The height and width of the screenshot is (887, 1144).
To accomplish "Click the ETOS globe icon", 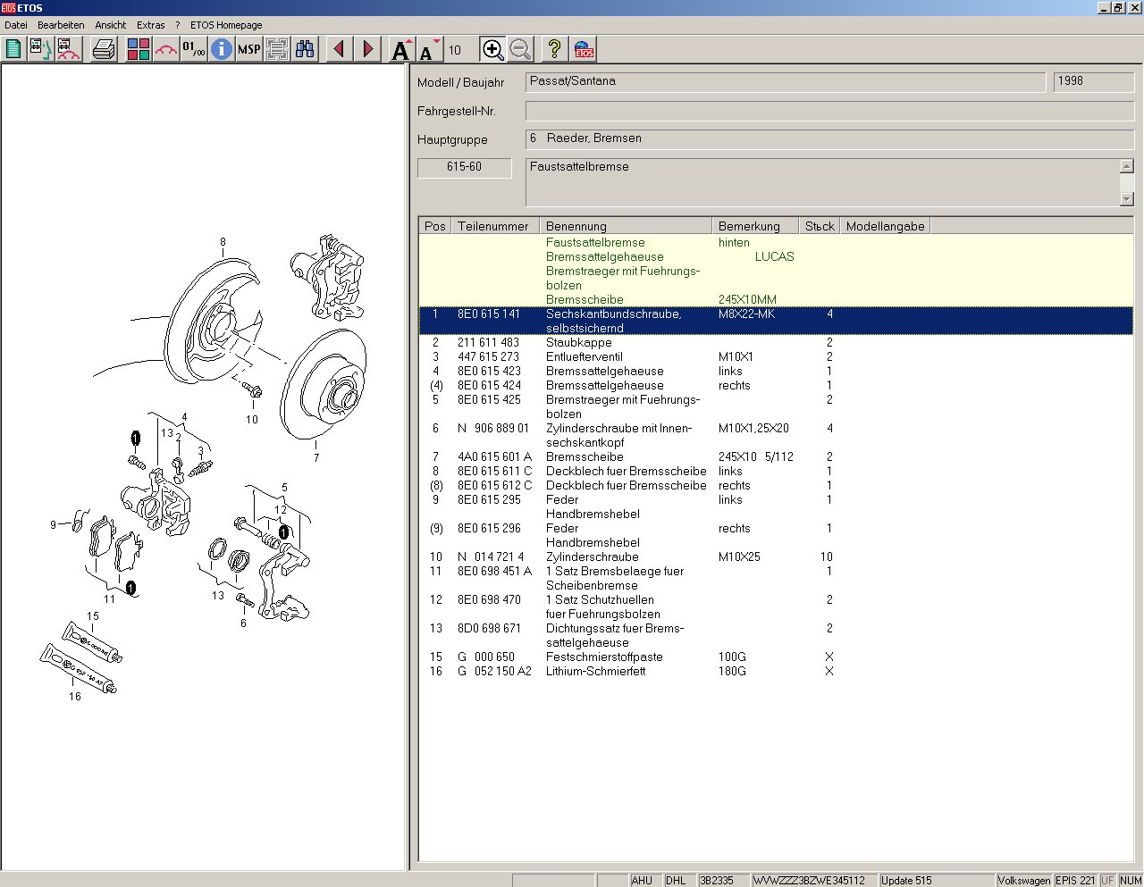I will tap(584, 49).
